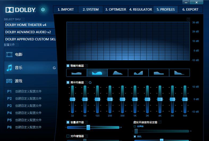This screenshot has height=141, width=209.
Task: Toggle the 耳机 checkbox
Action: (135, 136)
